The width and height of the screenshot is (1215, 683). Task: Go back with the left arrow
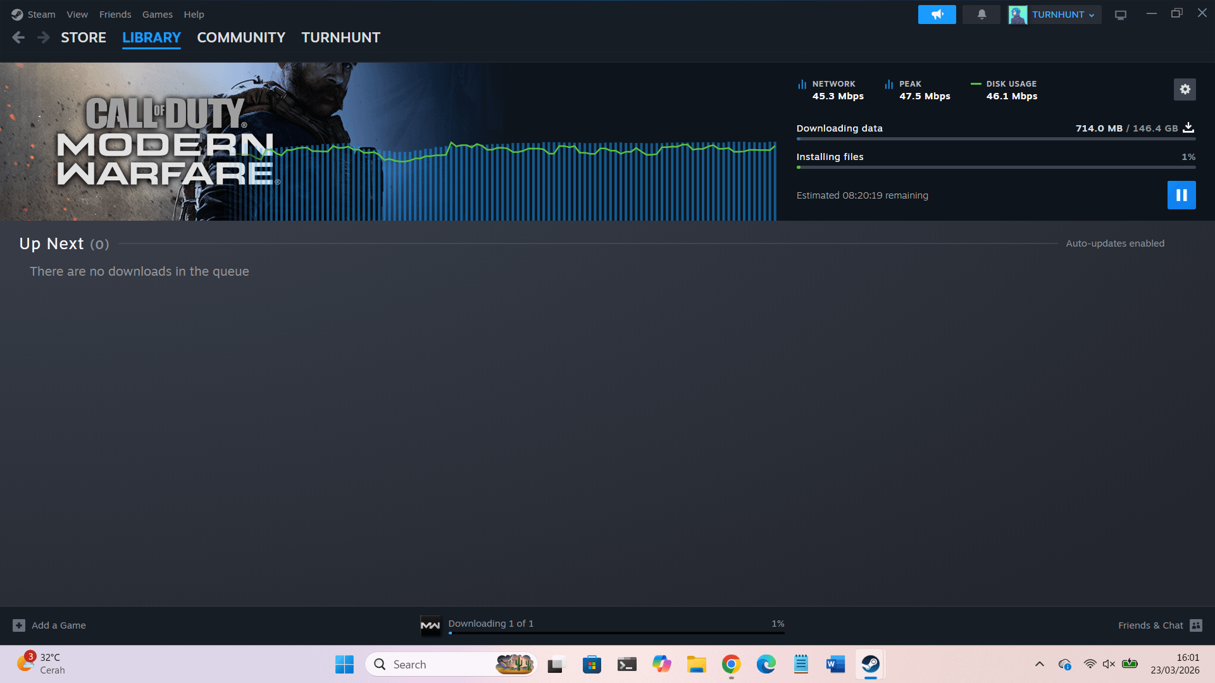tap(18, 37)
